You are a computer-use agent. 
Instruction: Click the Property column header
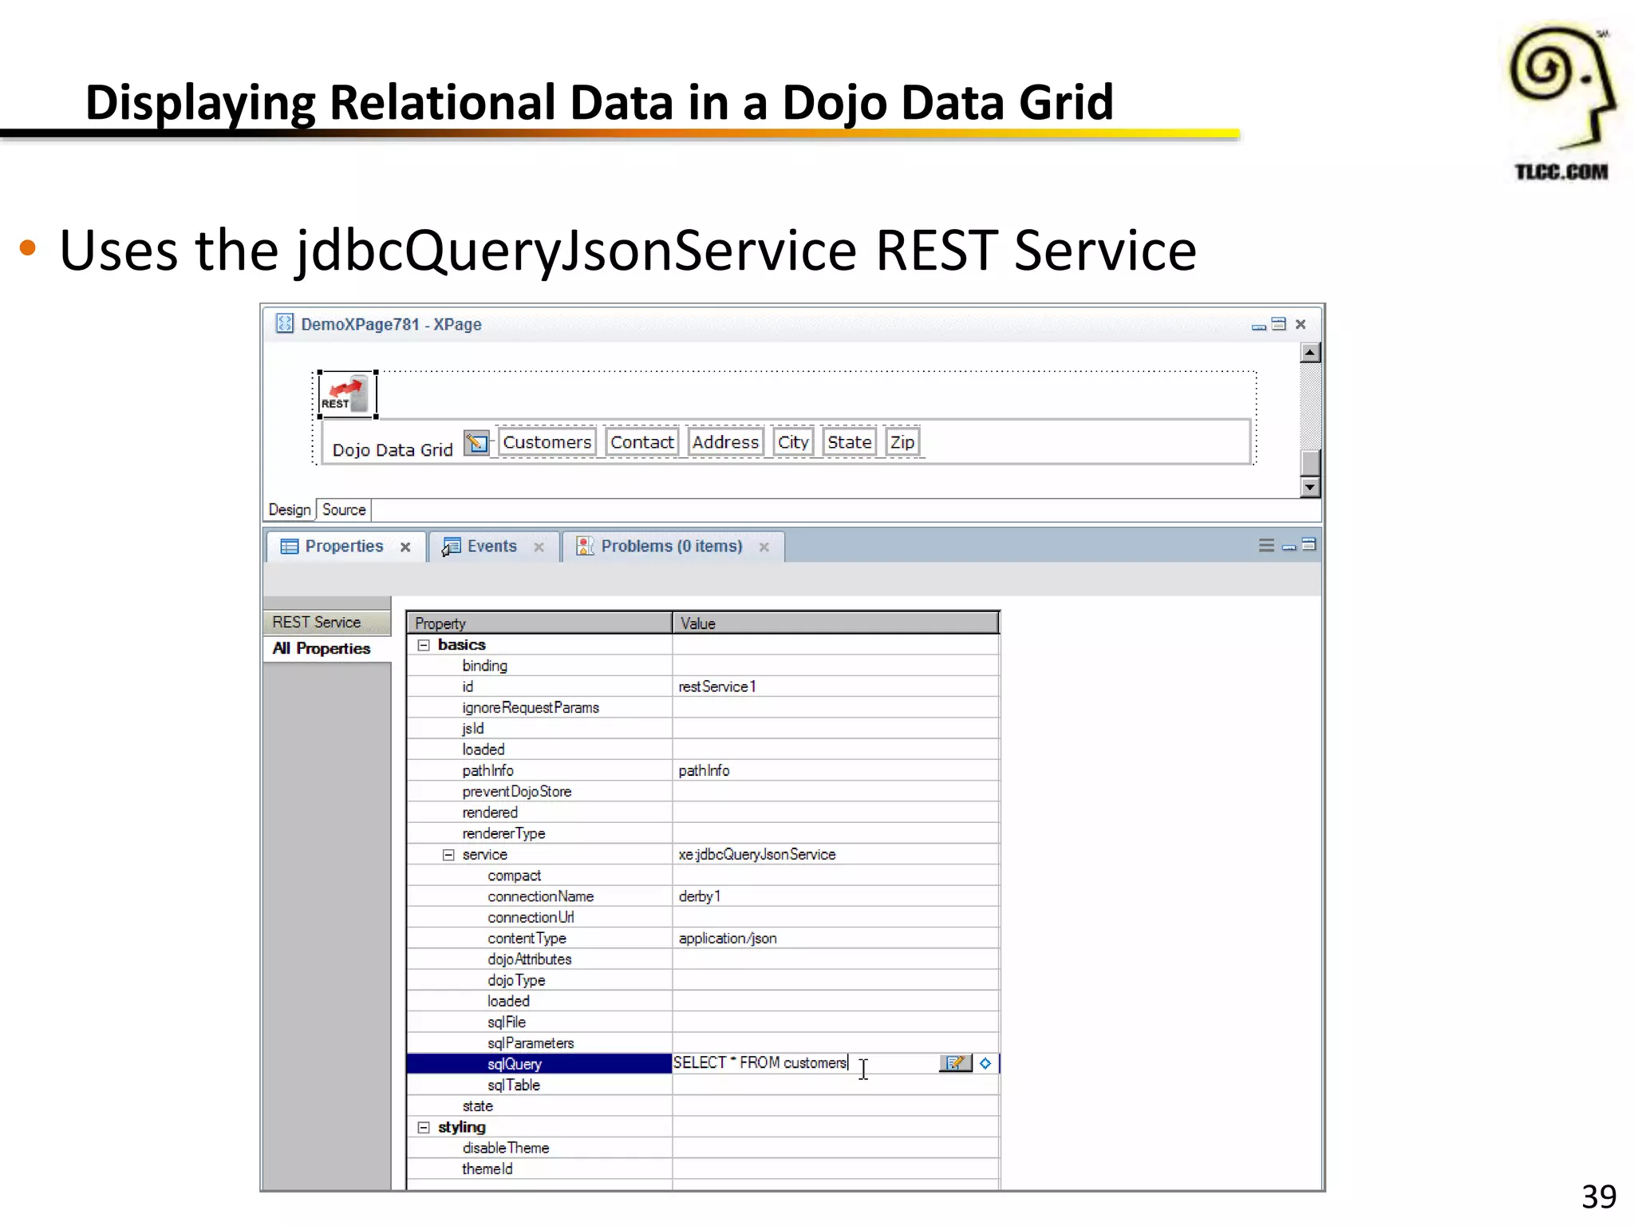tap(539, 623)
